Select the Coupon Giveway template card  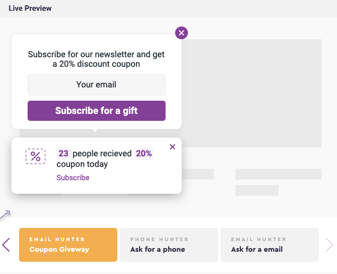coord(68,245)
